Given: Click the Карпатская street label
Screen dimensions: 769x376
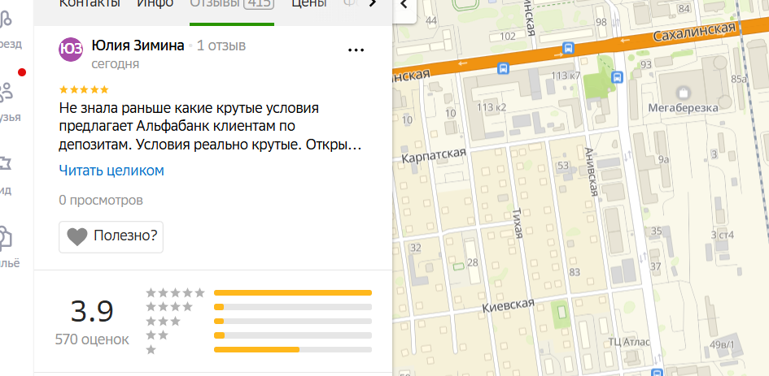Looking at the screenshot, I should click(434, 156).
